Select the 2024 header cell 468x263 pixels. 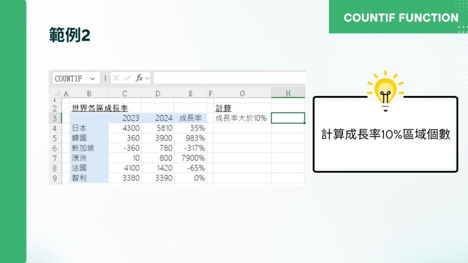point(158,118)
